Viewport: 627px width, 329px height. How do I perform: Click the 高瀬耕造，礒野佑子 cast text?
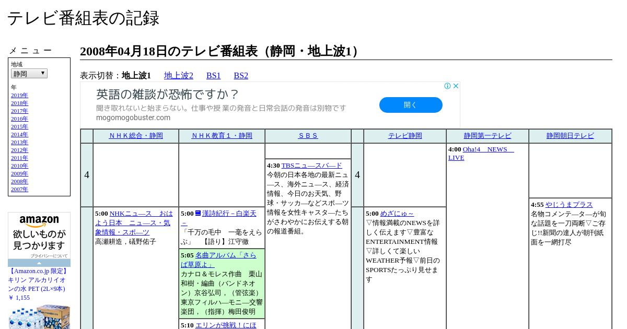[125, 242]
